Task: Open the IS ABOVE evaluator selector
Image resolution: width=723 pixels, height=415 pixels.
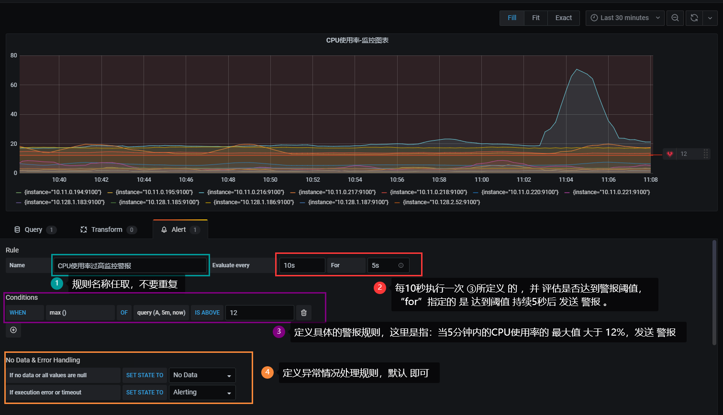Action: coord(207,313)
